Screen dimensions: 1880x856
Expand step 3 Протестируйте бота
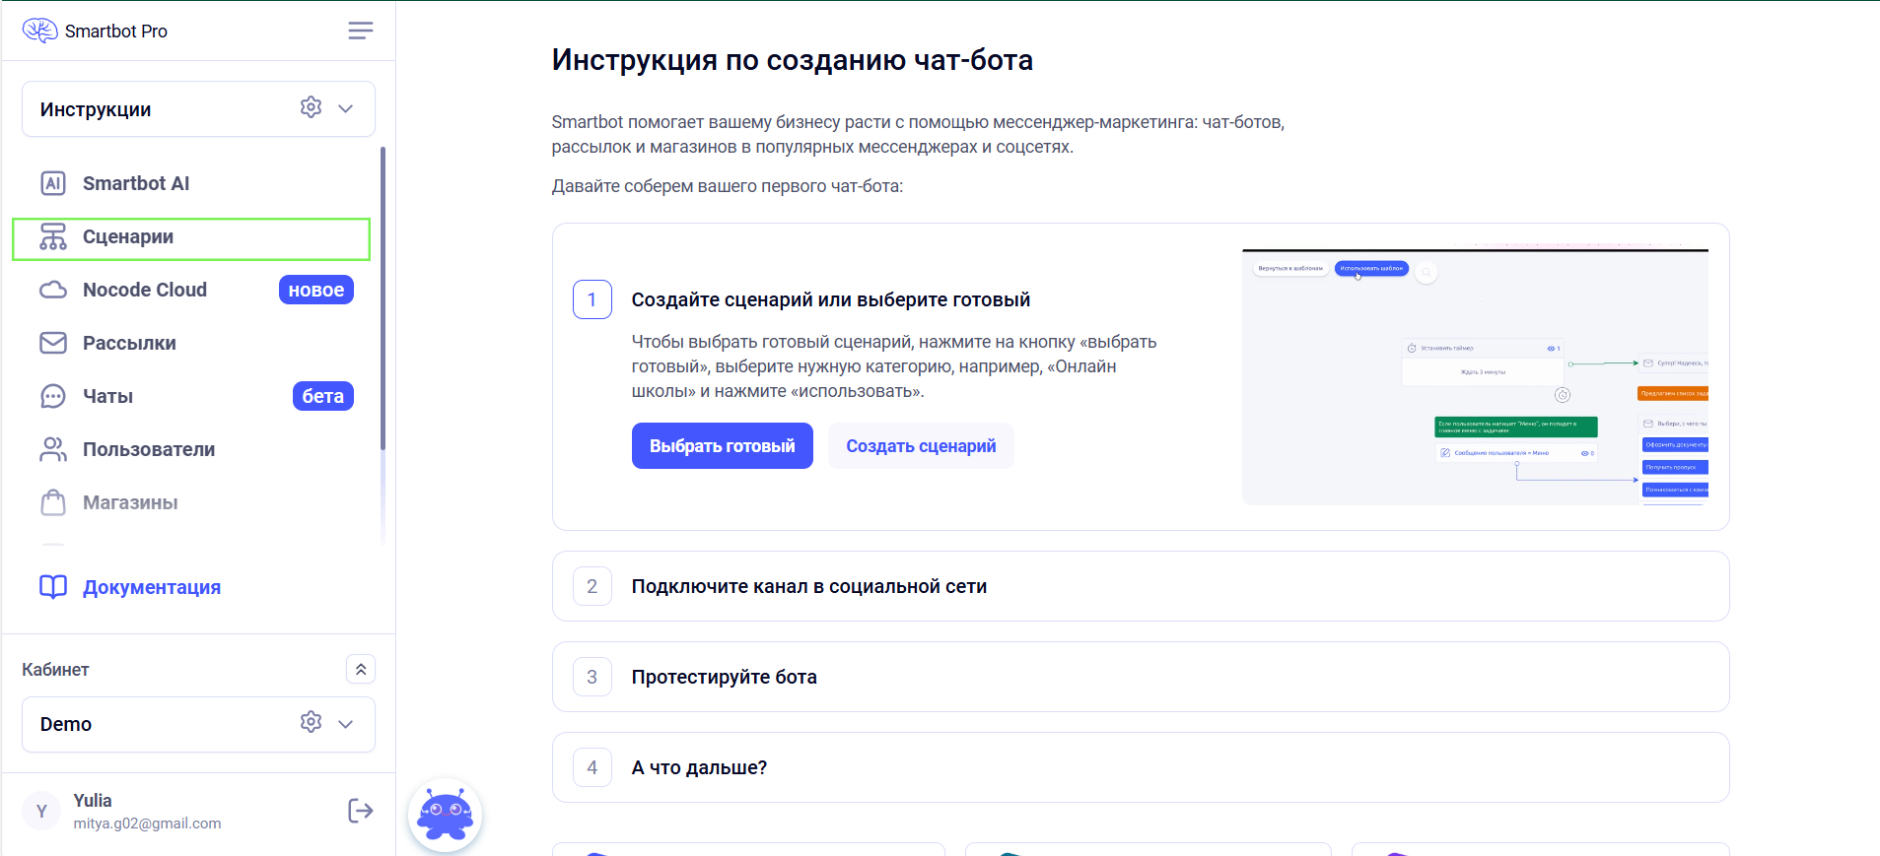(724, 677)
